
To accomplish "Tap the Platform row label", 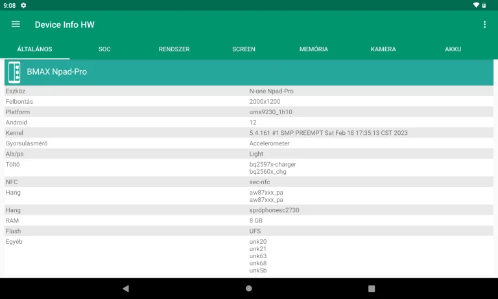I will pyautogui.click(x=18, y=112).
